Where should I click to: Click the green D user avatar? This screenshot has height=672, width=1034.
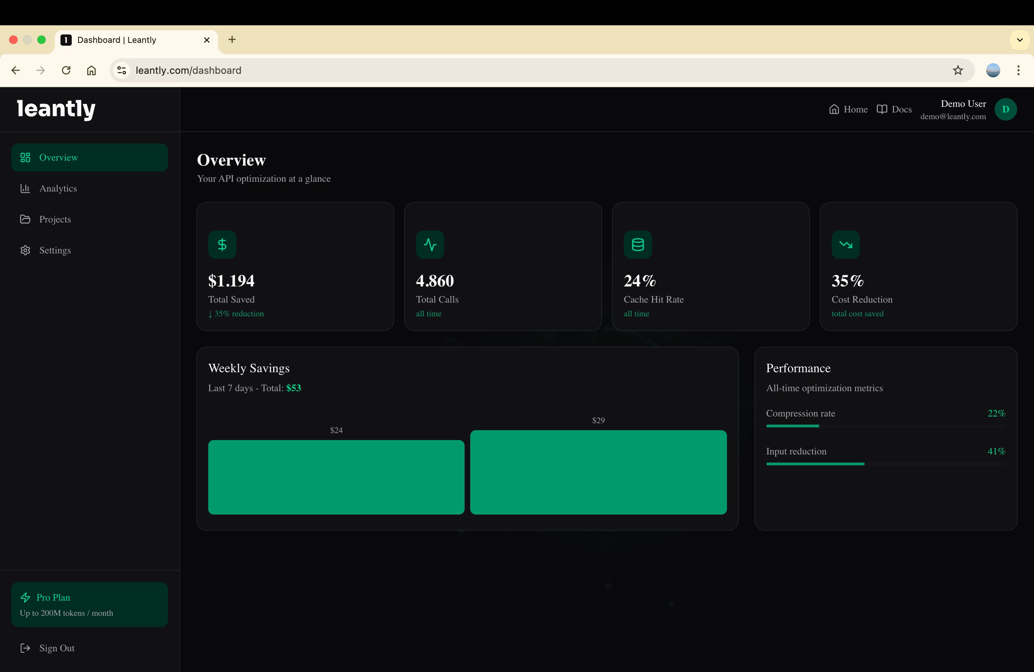[1005, 109]
